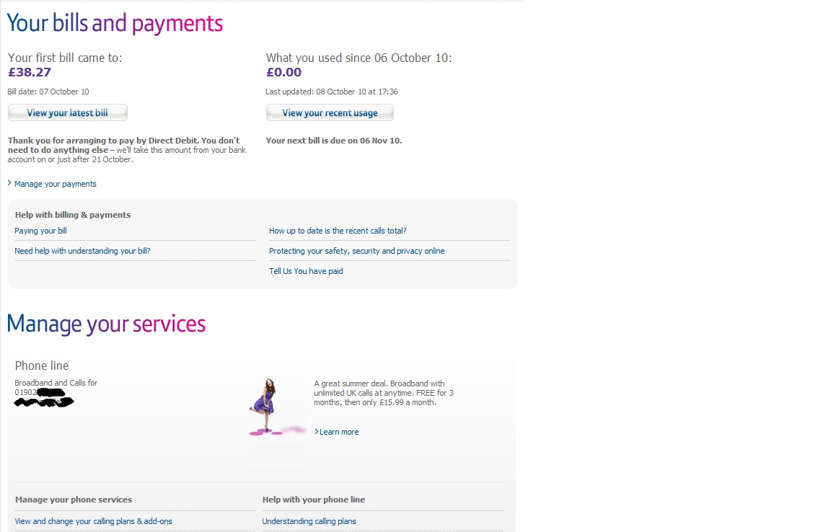
Task: Click How up to date is recent calls total?
Action: tap(338, 231)
